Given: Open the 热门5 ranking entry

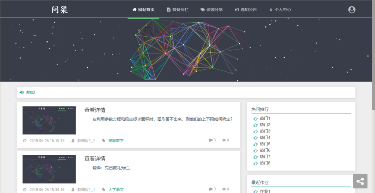Looking at the screenshot, I should (x=265, y=144).
